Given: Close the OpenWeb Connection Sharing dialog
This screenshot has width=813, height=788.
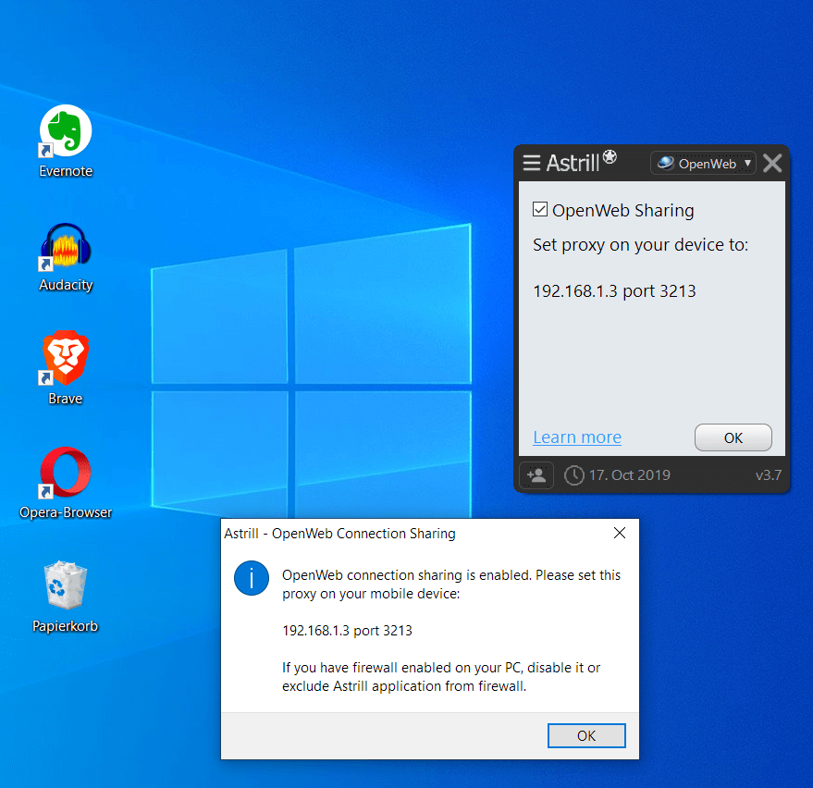Looking at the screenshot, I should coord(620,533).
